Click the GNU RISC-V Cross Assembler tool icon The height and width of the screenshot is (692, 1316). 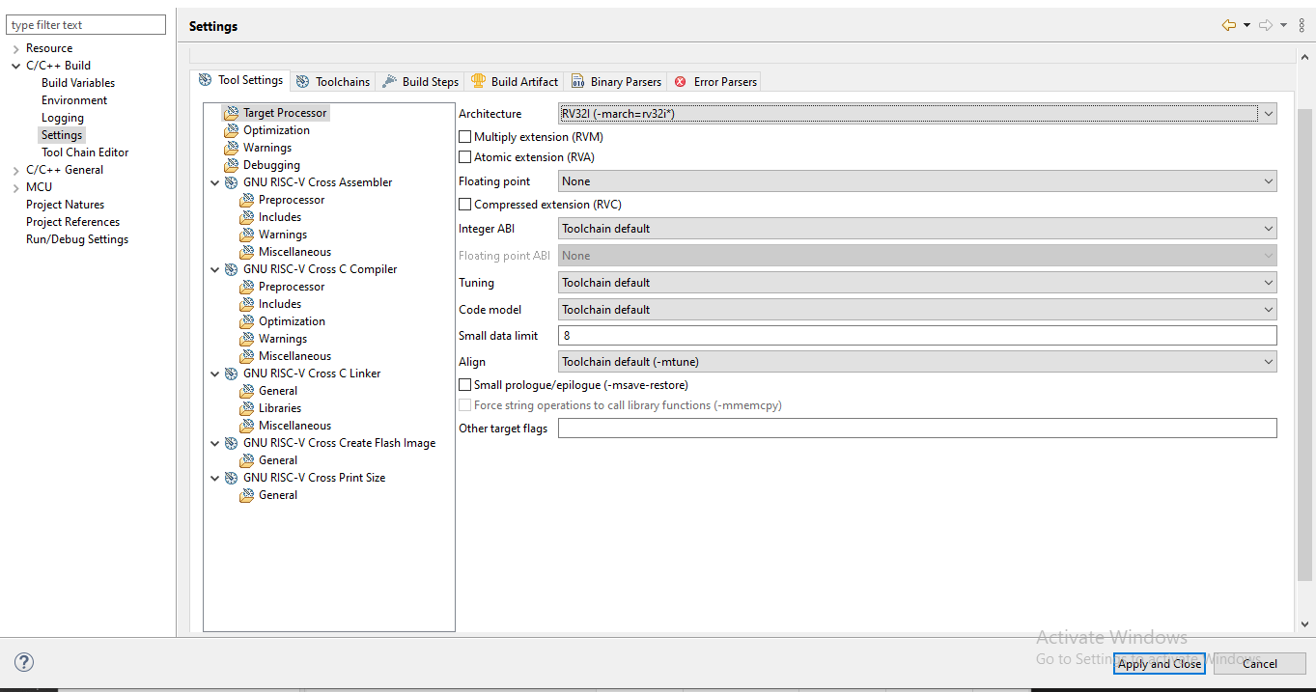click(232, 182)
